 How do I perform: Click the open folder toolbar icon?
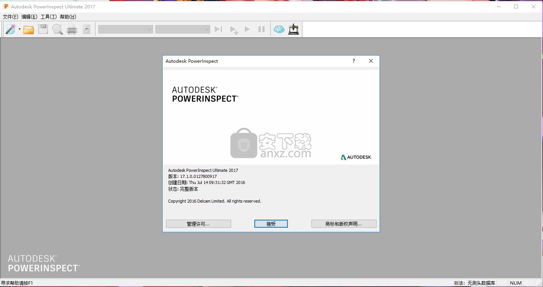(x=29, y=29)
